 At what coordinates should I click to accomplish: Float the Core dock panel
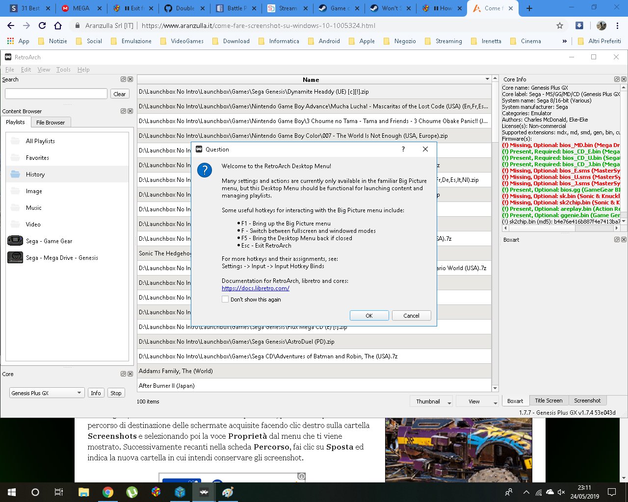point(123,374)
